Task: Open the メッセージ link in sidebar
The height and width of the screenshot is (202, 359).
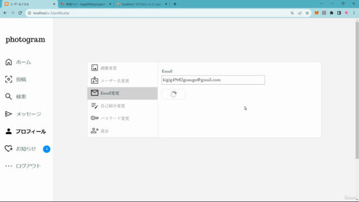Action: [x=29, y=114]
